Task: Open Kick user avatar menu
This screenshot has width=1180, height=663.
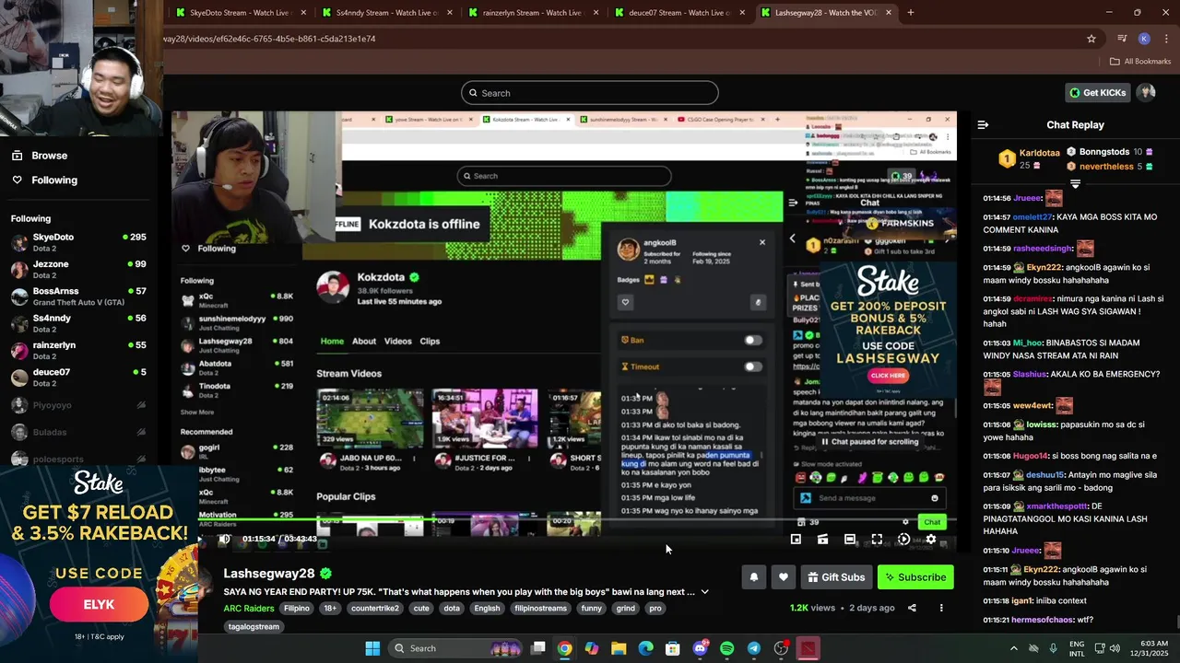Action: pos(1146,93)
